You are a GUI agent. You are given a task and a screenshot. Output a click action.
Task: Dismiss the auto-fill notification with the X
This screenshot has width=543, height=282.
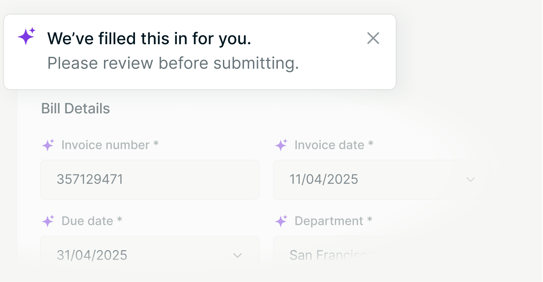tap(373, 38)
